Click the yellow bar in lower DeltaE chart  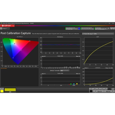coord(77,84)
